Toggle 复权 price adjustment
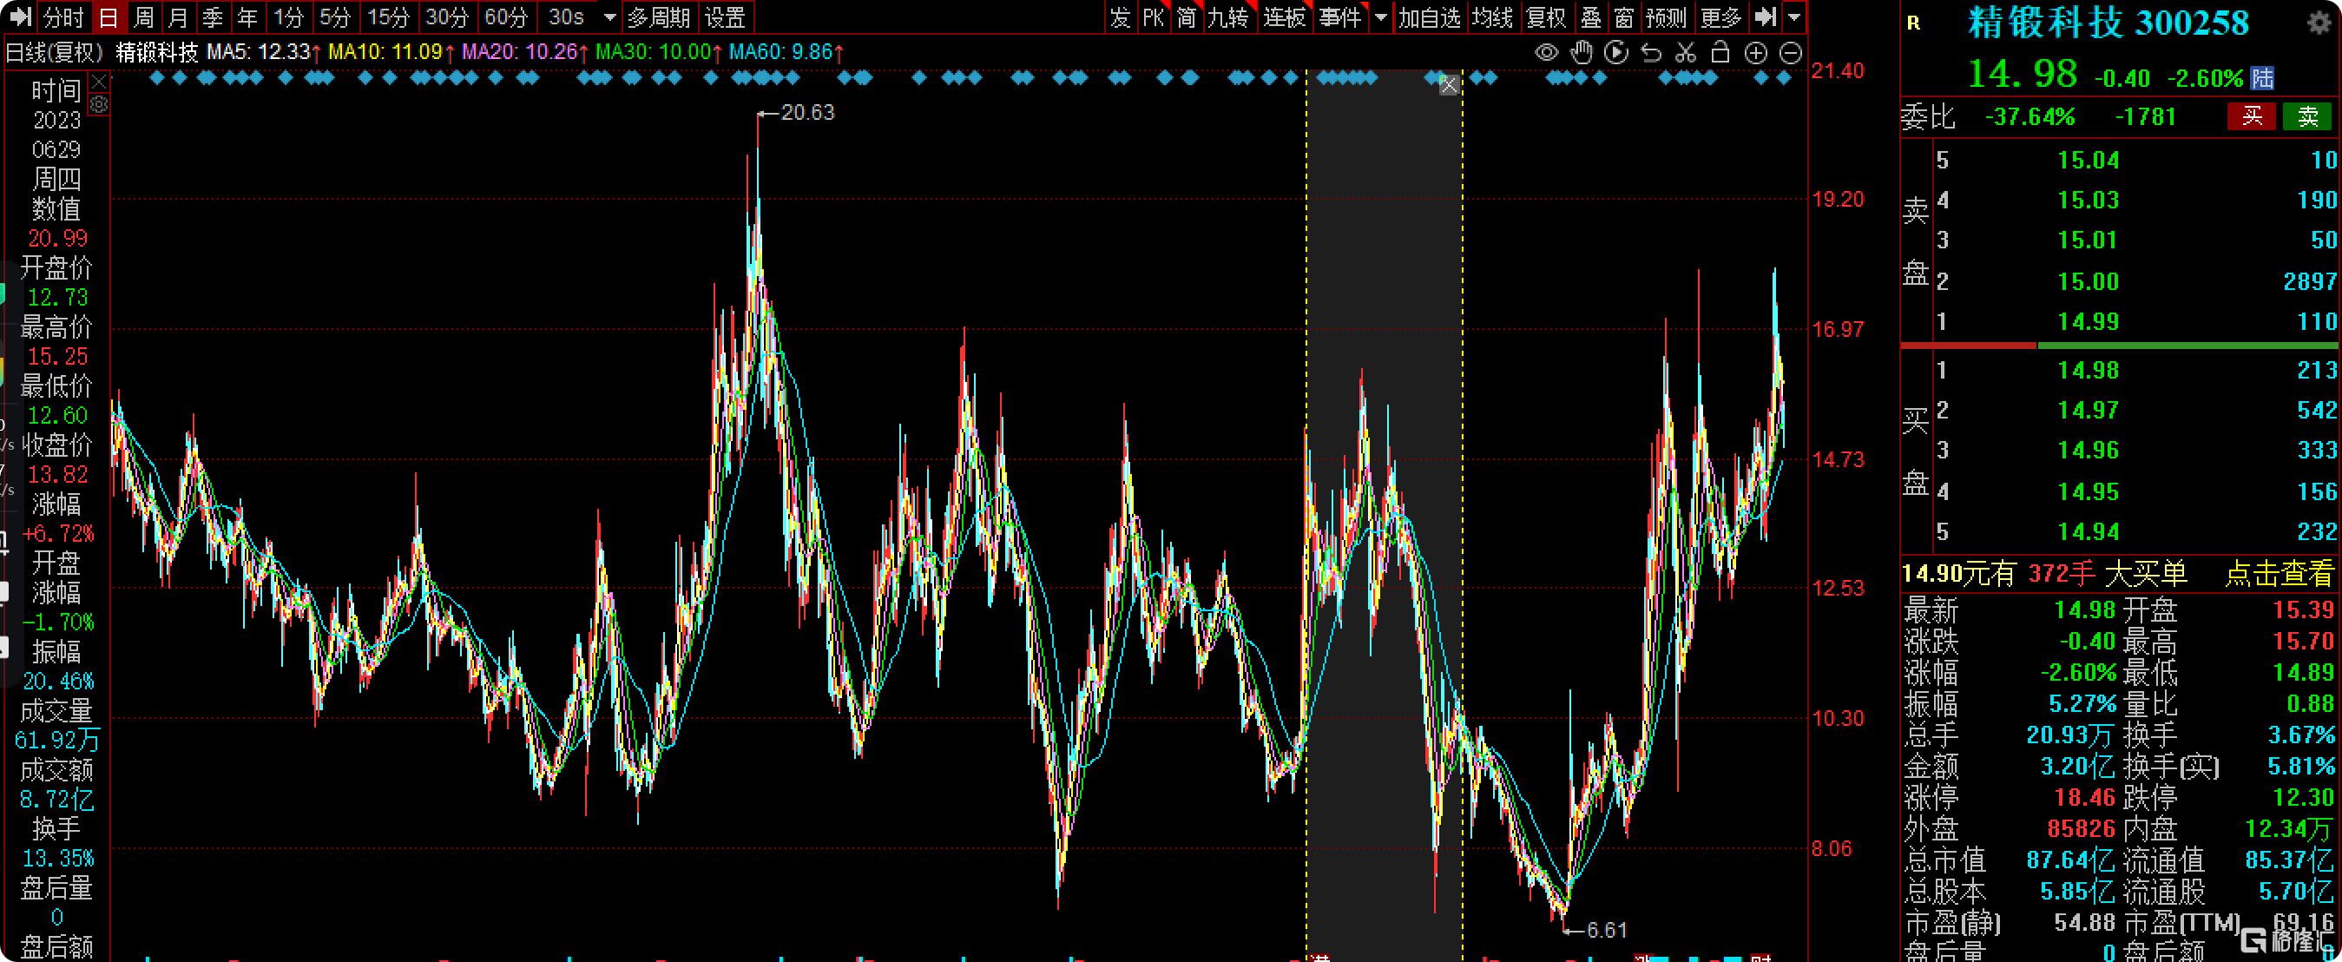This screenshot has height=962, width=2342. tap(1546, 16)
